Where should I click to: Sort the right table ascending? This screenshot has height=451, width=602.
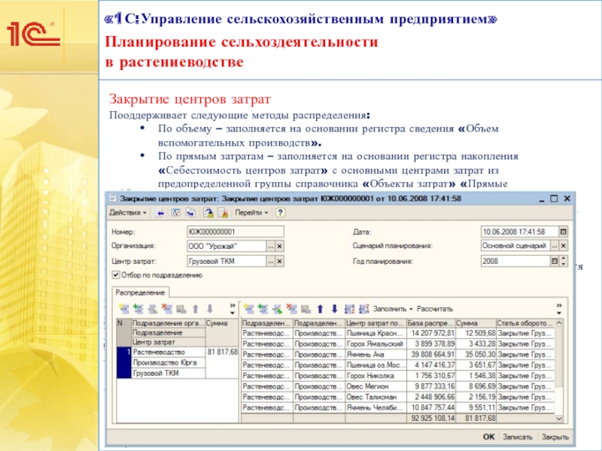349,309
